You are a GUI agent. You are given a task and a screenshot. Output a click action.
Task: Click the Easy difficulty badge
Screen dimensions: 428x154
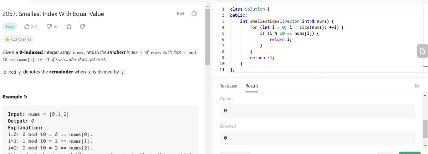(10, 26)
